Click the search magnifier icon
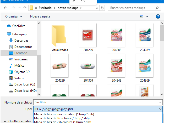 coord(157,8)
